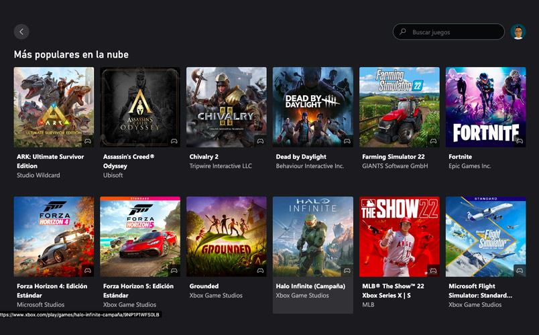Click Forza Horizon 4: Edición Estándar title
Screen dimensions: 539x335
pyautogui.click(x=52, y=291)
